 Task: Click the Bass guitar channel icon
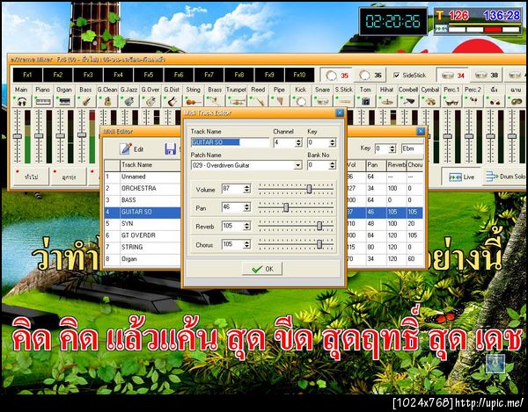point(86,101)
